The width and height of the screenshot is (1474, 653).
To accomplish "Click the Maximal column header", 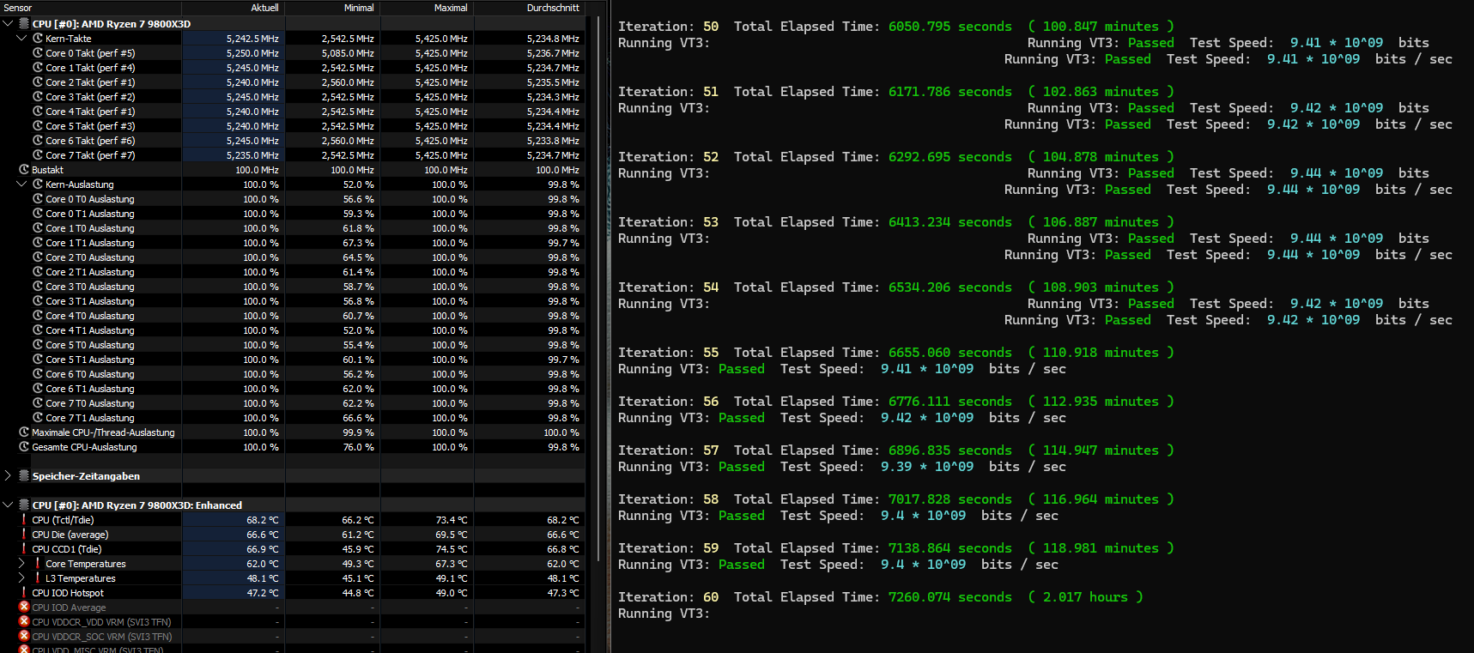I will coord(451,8).
